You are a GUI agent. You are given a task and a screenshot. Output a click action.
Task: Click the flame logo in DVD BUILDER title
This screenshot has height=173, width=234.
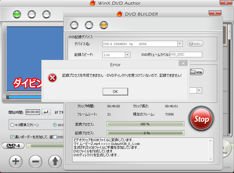coord(119,14)
